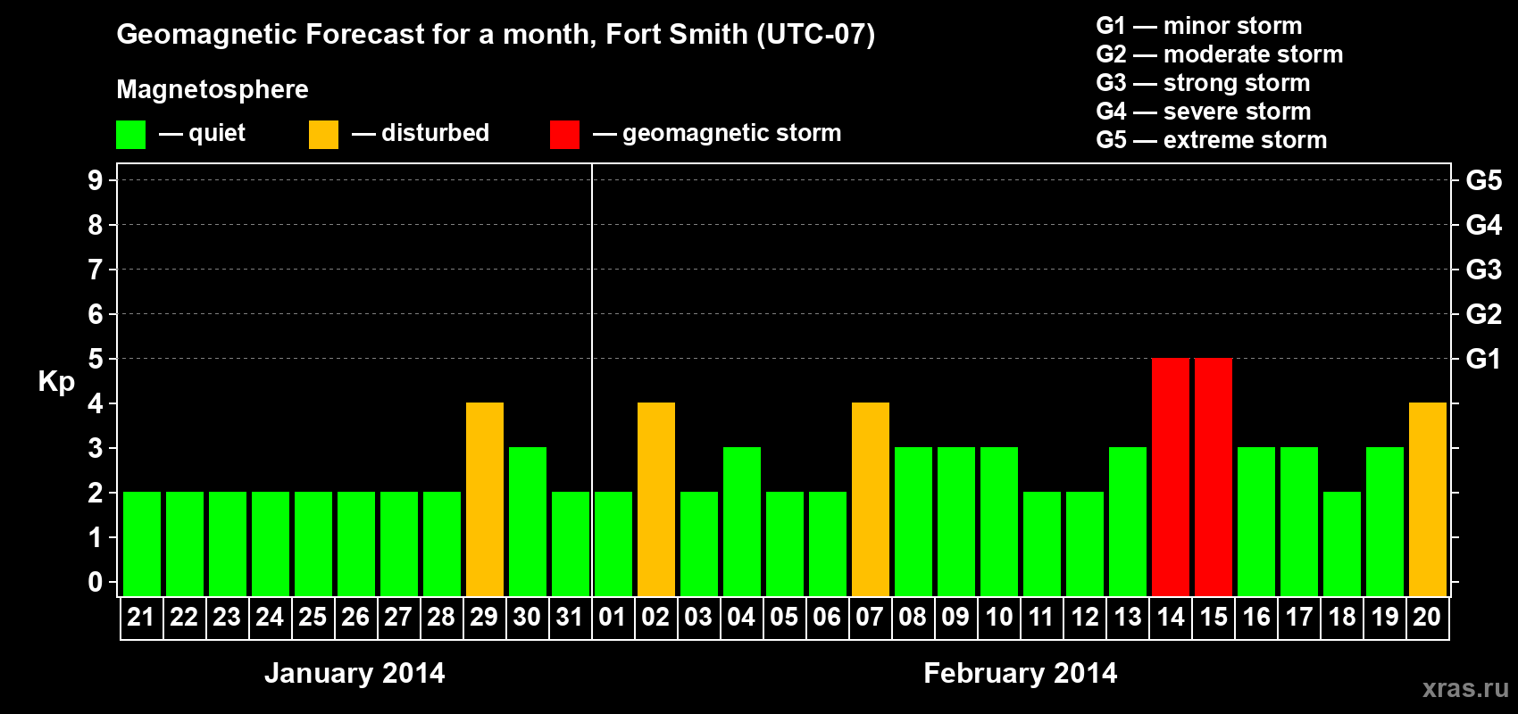The image size is (1518, 714).
Task: Click 'G5 — extreme storm' legend line
Action: [1211, 140]
